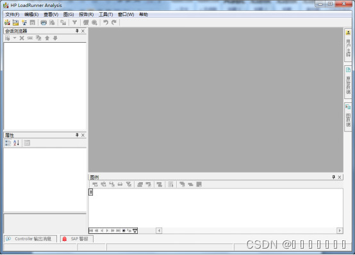Click next record arrow in legend navigator
The image size is (355, 255).
coord(107,231)
